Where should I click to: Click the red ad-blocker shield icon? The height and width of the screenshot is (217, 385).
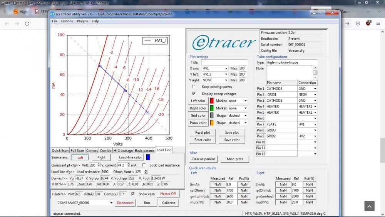coord(368,23)
